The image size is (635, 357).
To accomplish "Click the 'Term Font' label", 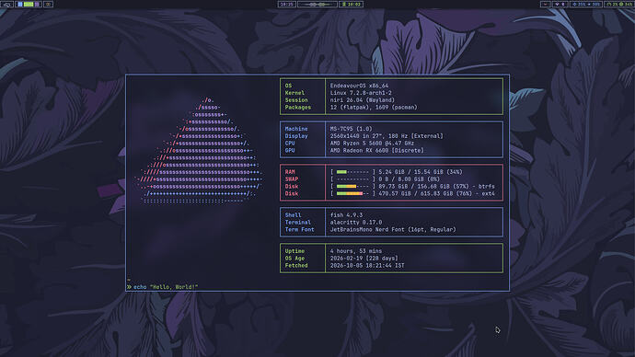I will tap(299, 229).
